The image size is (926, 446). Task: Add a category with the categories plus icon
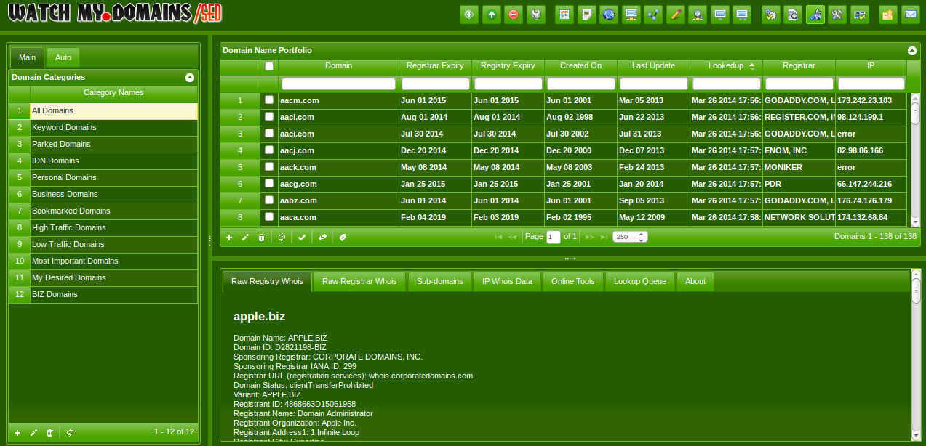point(17,432)
